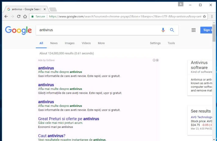Viewport: 217px width, 141px height.
Task: Open the Settings menu under the search bar
Action: (155, 43)
